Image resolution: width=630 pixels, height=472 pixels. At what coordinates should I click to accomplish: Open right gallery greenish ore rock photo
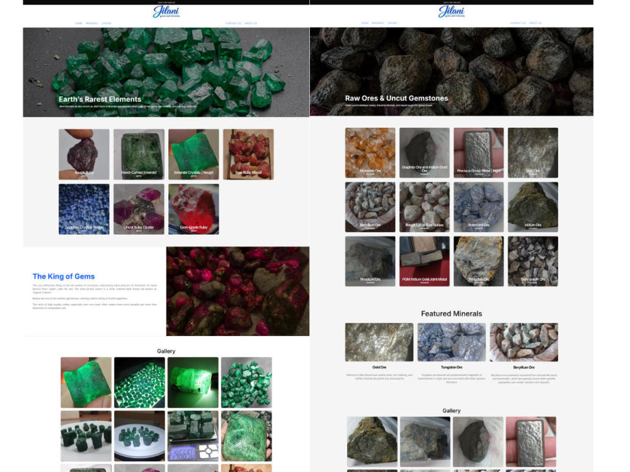(x=372, y=442)
